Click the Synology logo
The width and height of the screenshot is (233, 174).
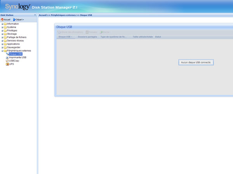[17, 7]
